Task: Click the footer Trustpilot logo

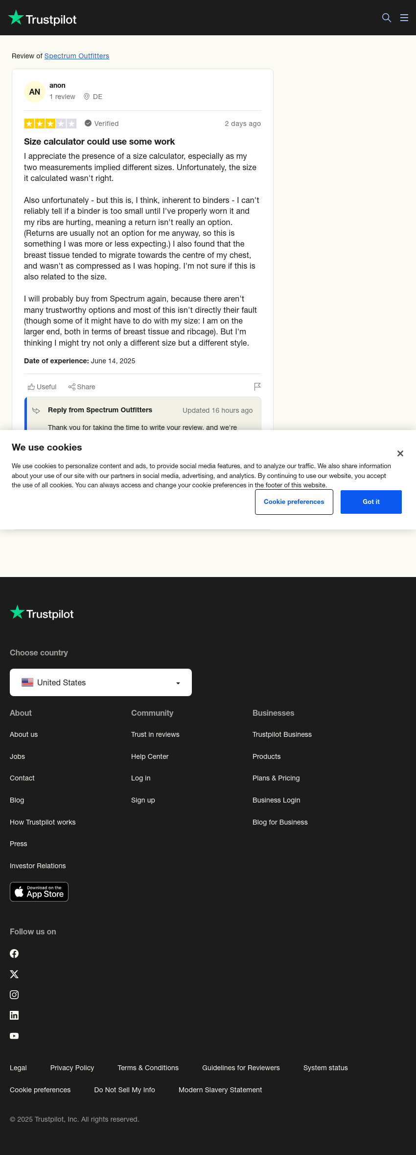Action: point(42,613)
